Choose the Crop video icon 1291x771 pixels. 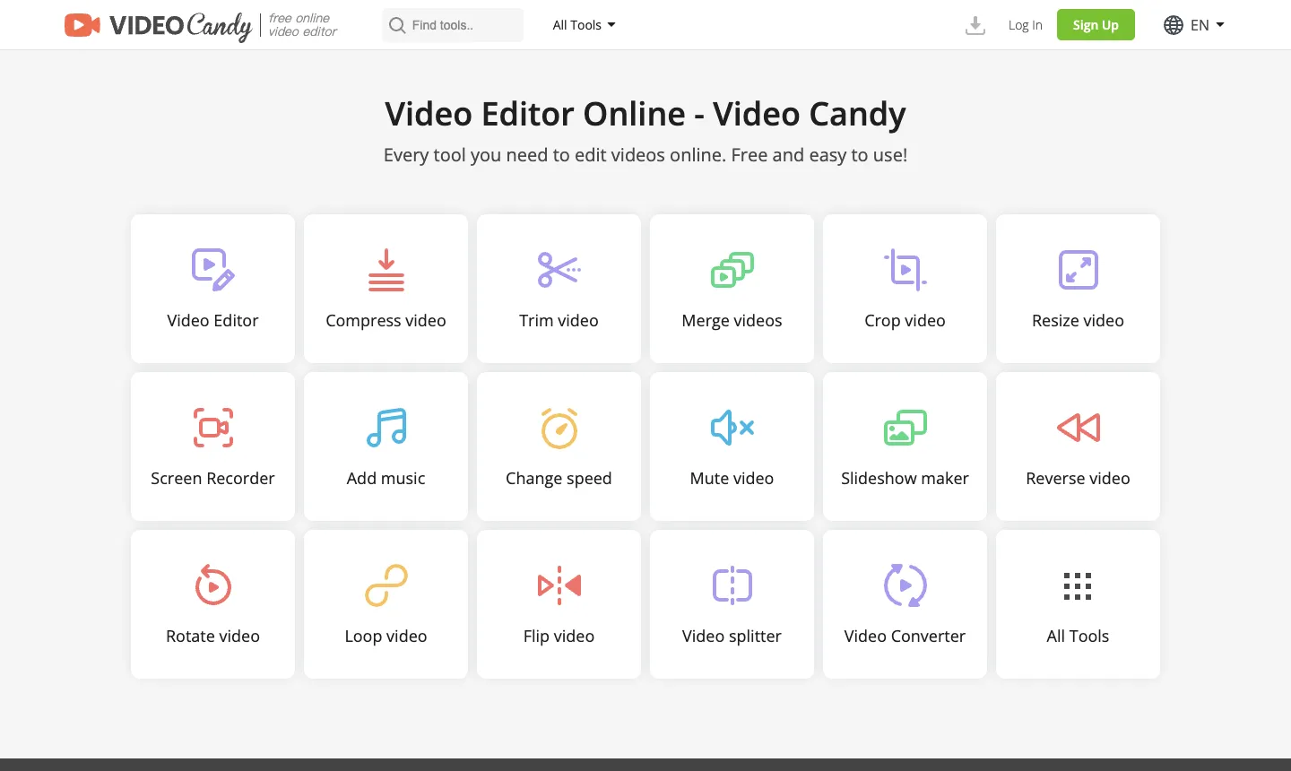[x=905, y=270]
